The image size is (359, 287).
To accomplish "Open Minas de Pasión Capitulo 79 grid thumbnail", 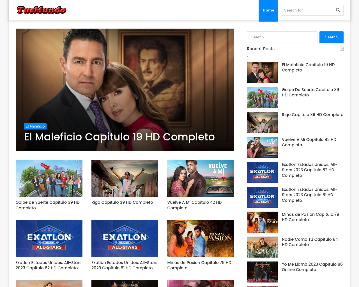I will (201, 239).
